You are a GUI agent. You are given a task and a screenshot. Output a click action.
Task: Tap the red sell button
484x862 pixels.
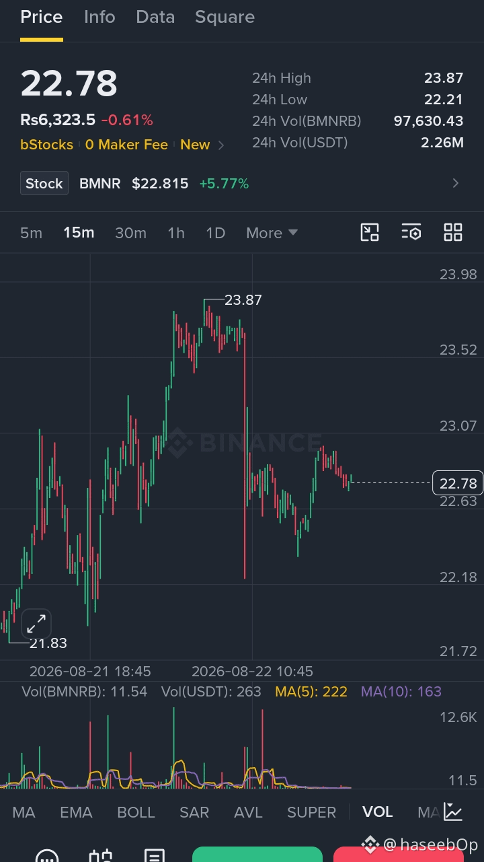(399, 855)
